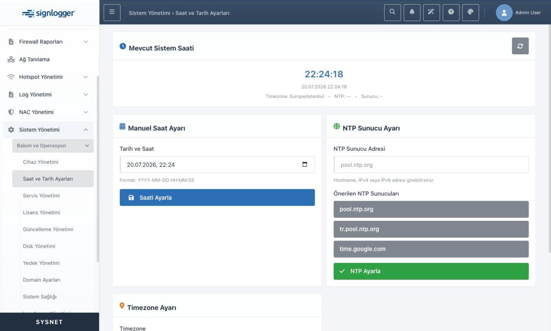
Task: Open the search icon in header
Action: pyautogui.click(x=392, y=12)
